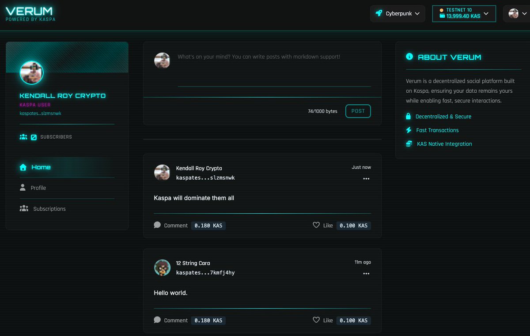Click Kendall Roy Crypto post avatar

coord(162,173)
